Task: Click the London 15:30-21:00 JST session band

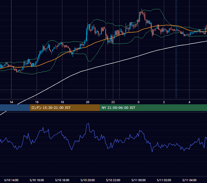Action: click(x=65, y=108)
